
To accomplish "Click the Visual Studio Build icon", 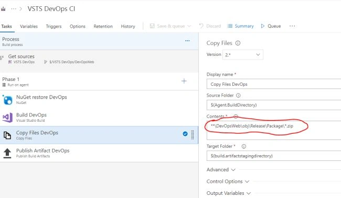I will pos(8,118).
